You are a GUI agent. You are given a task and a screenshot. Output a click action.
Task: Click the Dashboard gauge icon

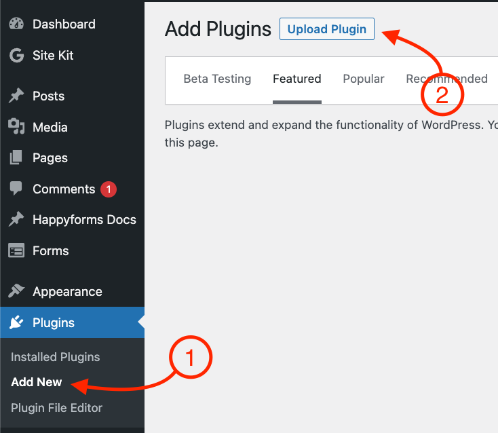click(16, 24)
